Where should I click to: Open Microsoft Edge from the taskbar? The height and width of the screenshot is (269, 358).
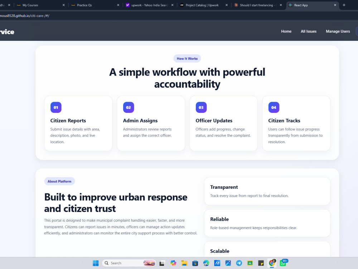(x=206, y=263)
